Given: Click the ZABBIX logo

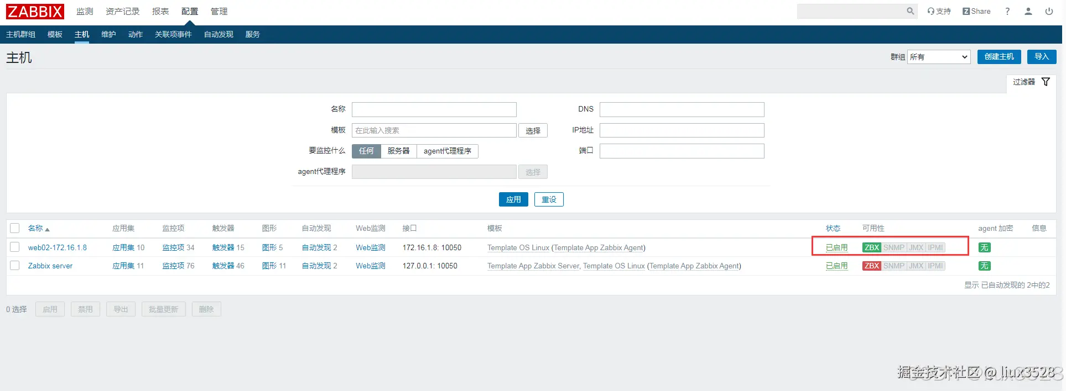Looking at the screenshot, I should [35, 12].
